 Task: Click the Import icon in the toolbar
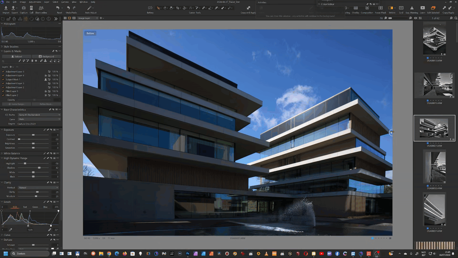pyautogui.click(x=6, y=8)
